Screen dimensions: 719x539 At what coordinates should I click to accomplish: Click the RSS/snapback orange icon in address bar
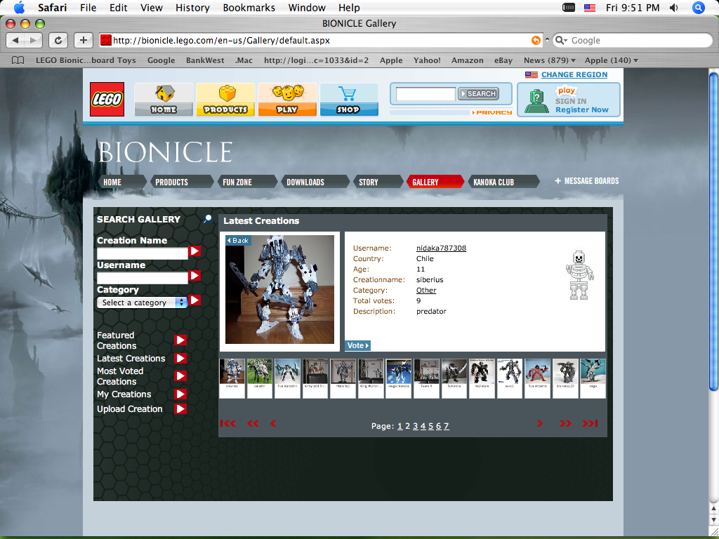click(536, 40)
